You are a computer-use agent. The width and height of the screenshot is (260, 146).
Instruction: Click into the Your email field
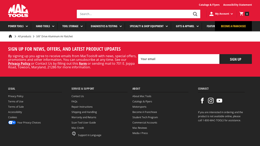[178, 59]
